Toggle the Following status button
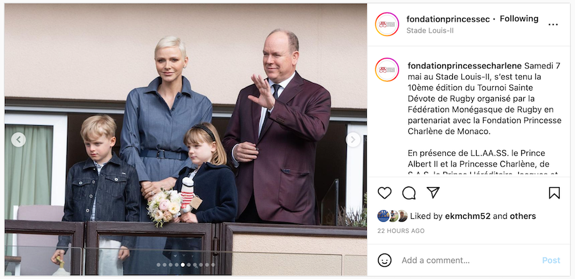 (519, 19)
